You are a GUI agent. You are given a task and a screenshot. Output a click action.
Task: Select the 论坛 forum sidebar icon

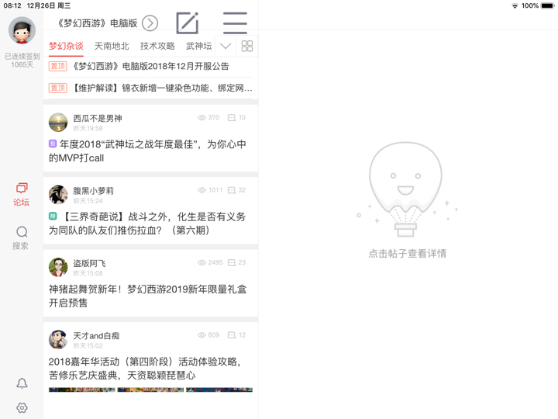click(22, 195)
